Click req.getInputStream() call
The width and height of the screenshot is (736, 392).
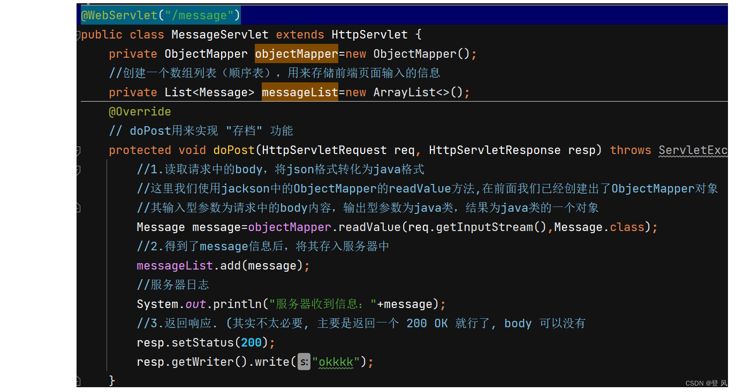[x=477, y=227]
